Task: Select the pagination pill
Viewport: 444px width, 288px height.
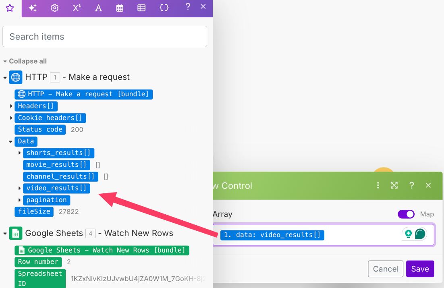Action: (47, 200)
